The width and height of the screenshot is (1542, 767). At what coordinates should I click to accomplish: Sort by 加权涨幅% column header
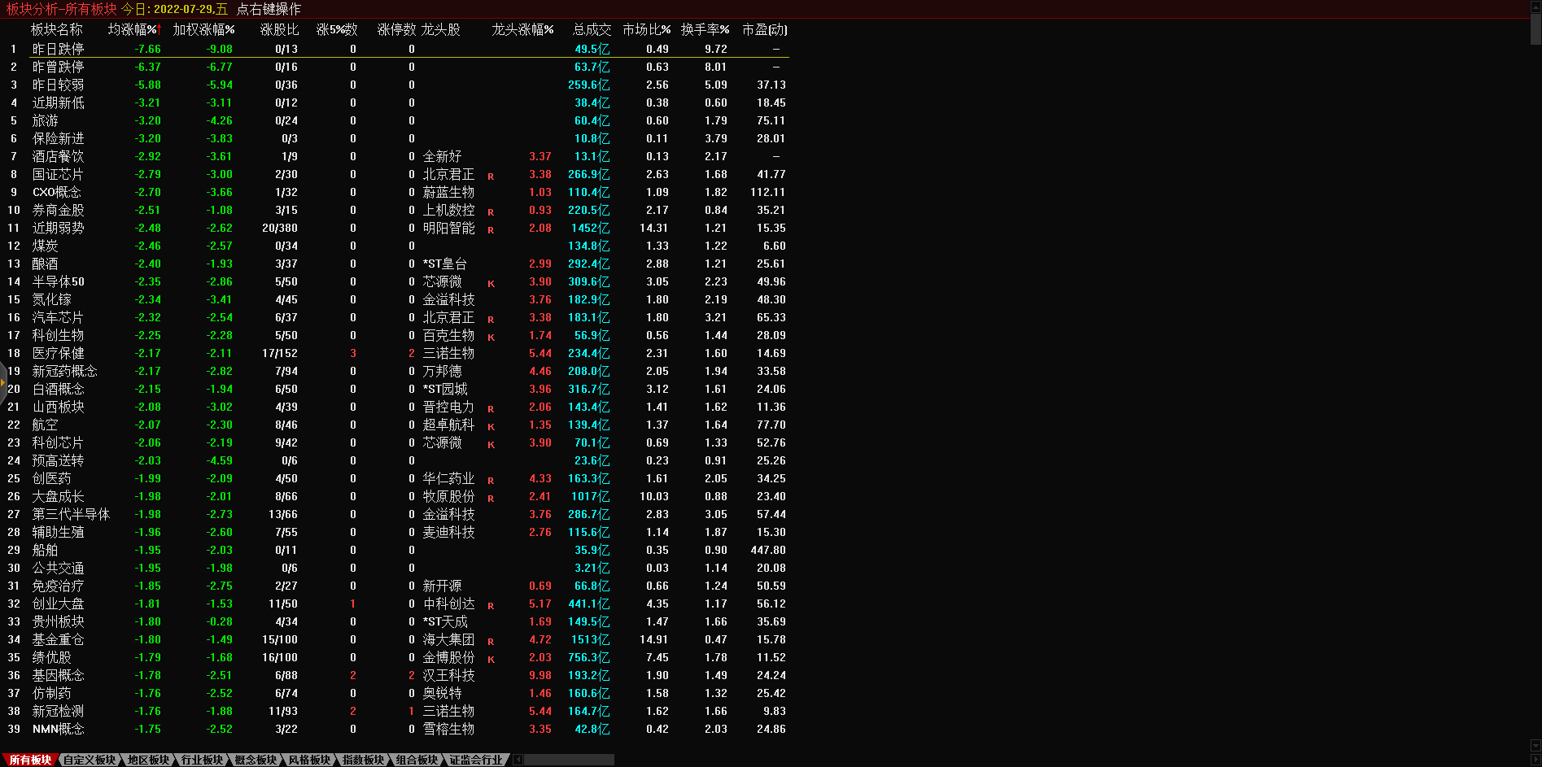click(203, 29)
